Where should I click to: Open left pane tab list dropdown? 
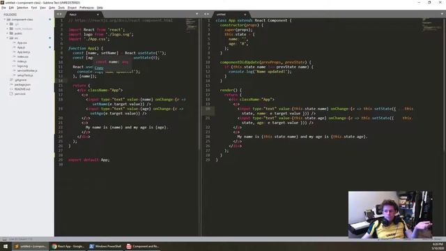point(197,14)
